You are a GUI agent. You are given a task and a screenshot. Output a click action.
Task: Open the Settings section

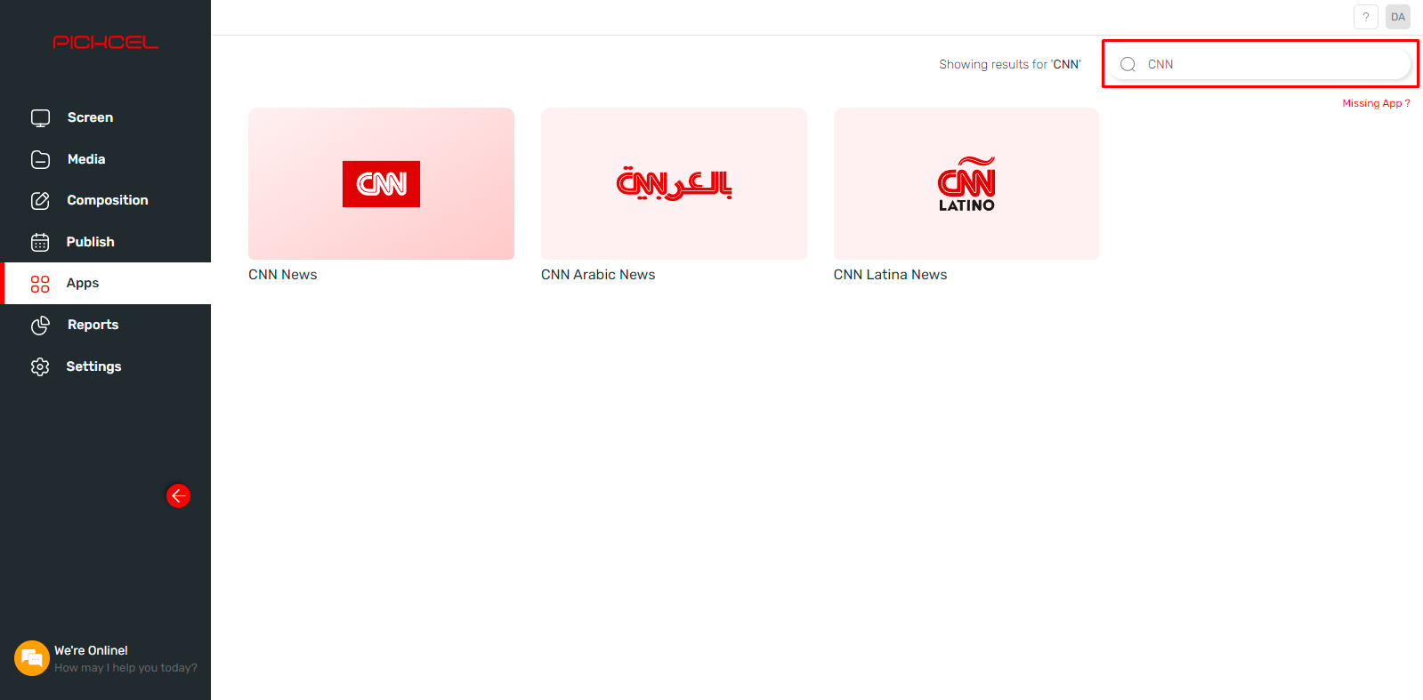(107, 366)
